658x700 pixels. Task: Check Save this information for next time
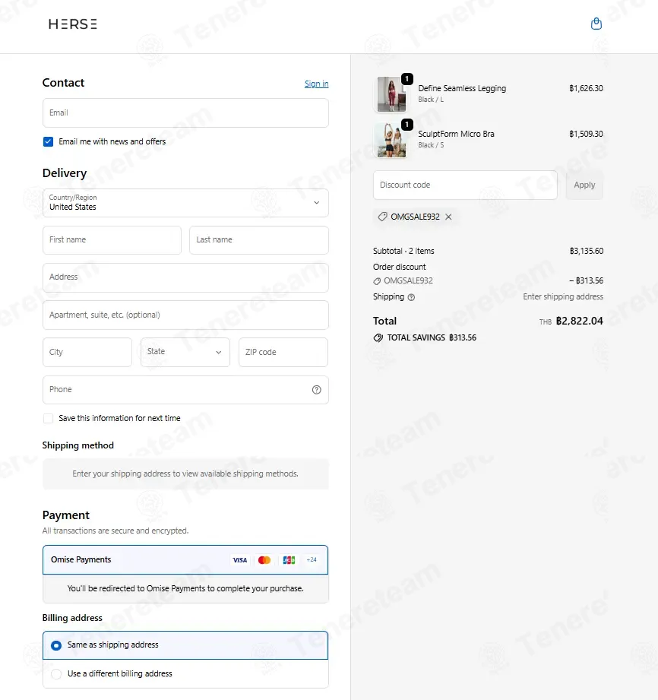pos(48,418)
